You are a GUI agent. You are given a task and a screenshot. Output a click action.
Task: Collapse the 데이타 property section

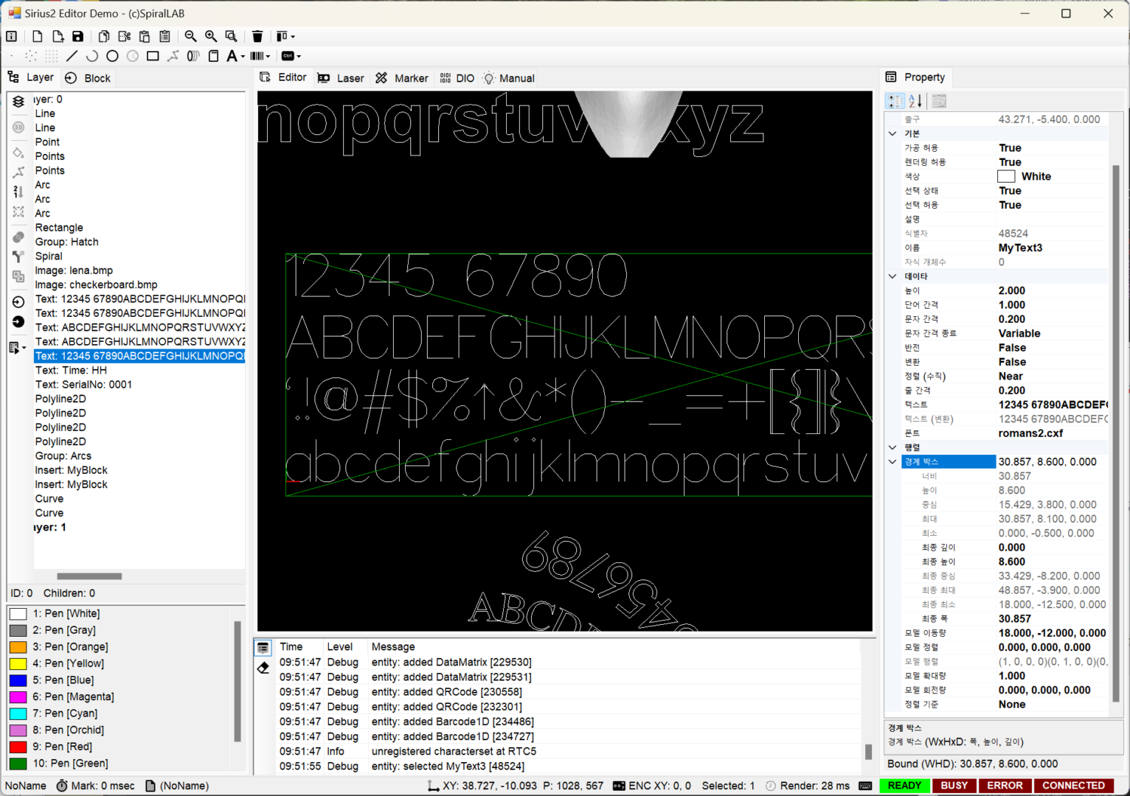pyautogui.click(x=892, y=276)
